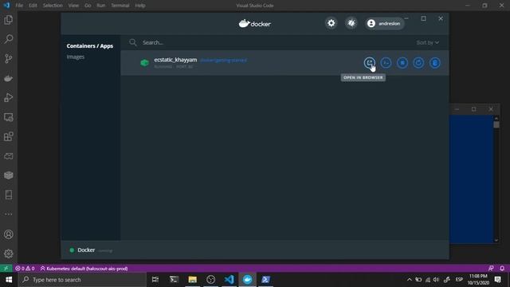
Task: Open CLI for ecstatic_khayyam container
Action: (386, 63)
